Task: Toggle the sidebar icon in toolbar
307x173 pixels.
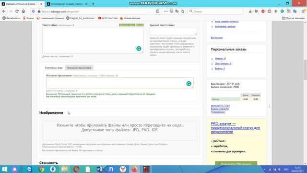Action: [x=270, y=12]
